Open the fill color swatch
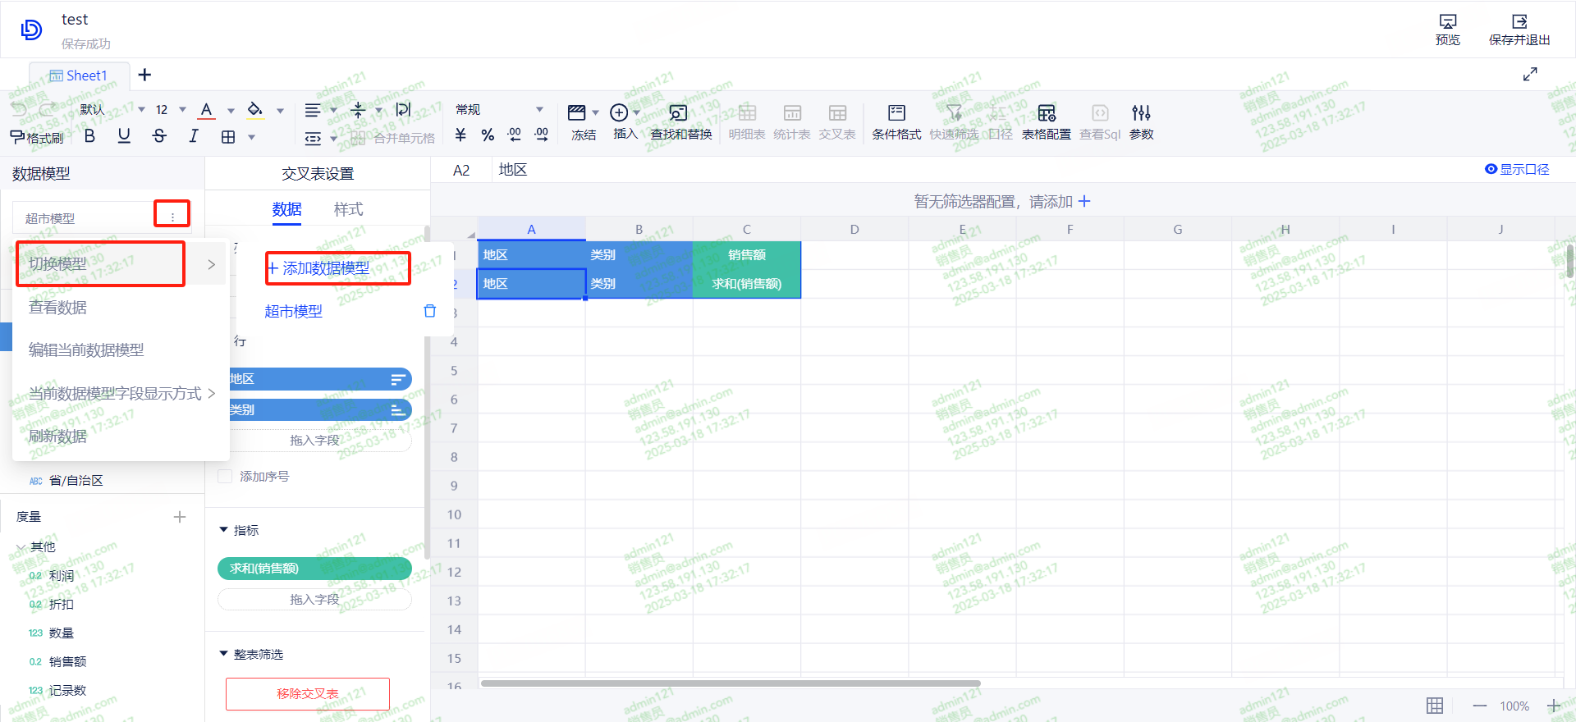 coord(255,110)
